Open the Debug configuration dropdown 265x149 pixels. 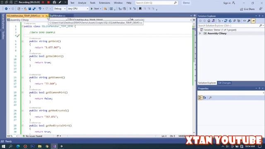click(x=60, y=9)
